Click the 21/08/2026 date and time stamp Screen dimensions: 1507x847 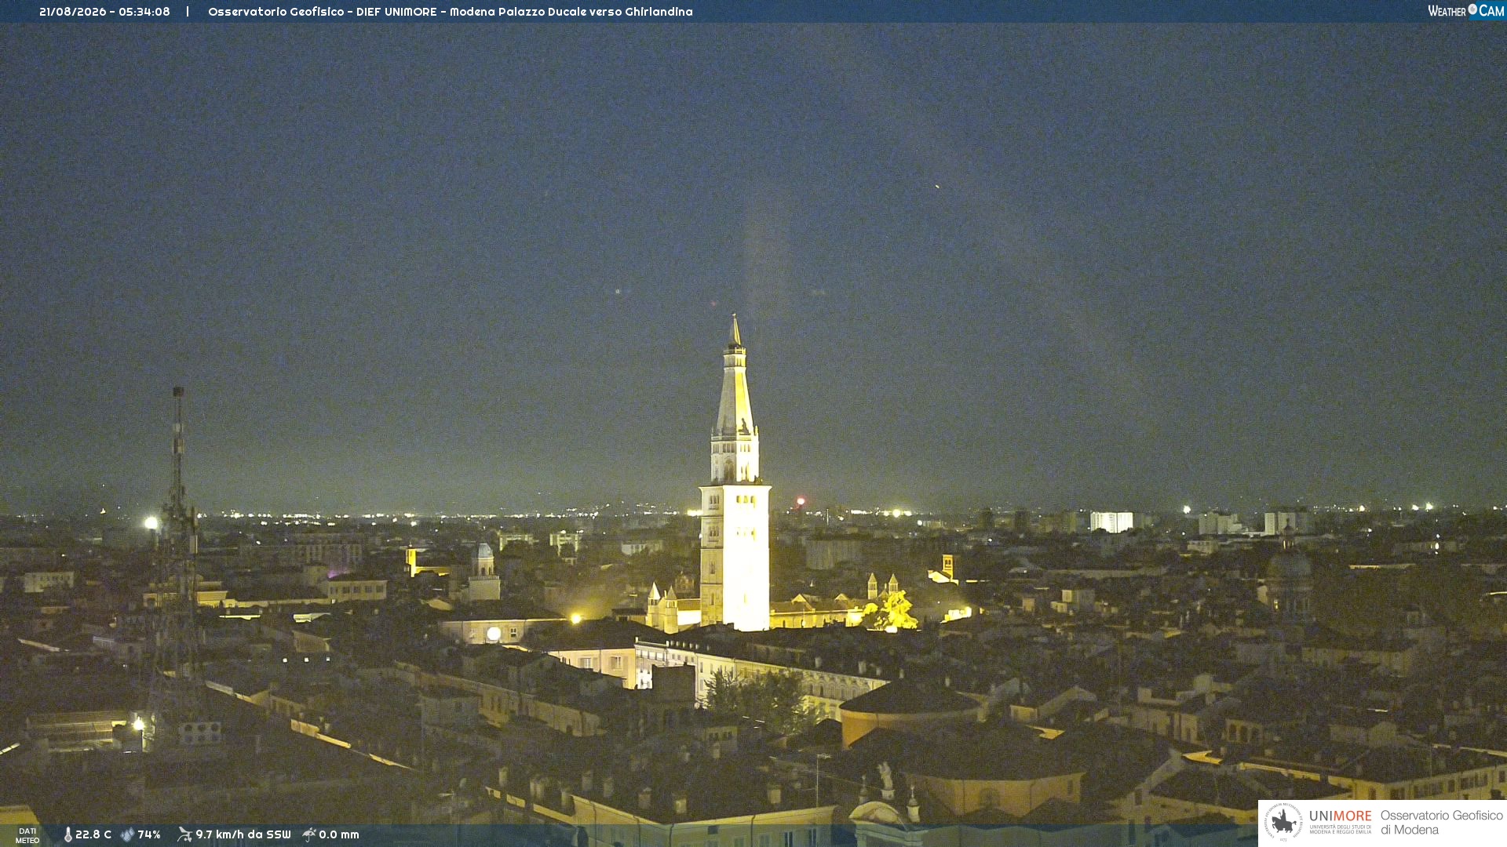104,12
